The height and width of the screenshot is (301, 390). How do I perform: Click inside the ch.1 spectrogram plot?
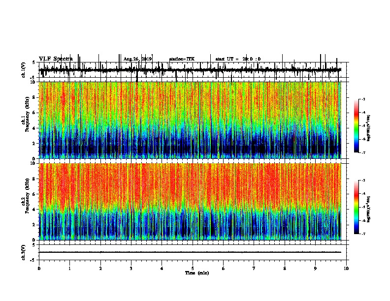coord(190,120)
